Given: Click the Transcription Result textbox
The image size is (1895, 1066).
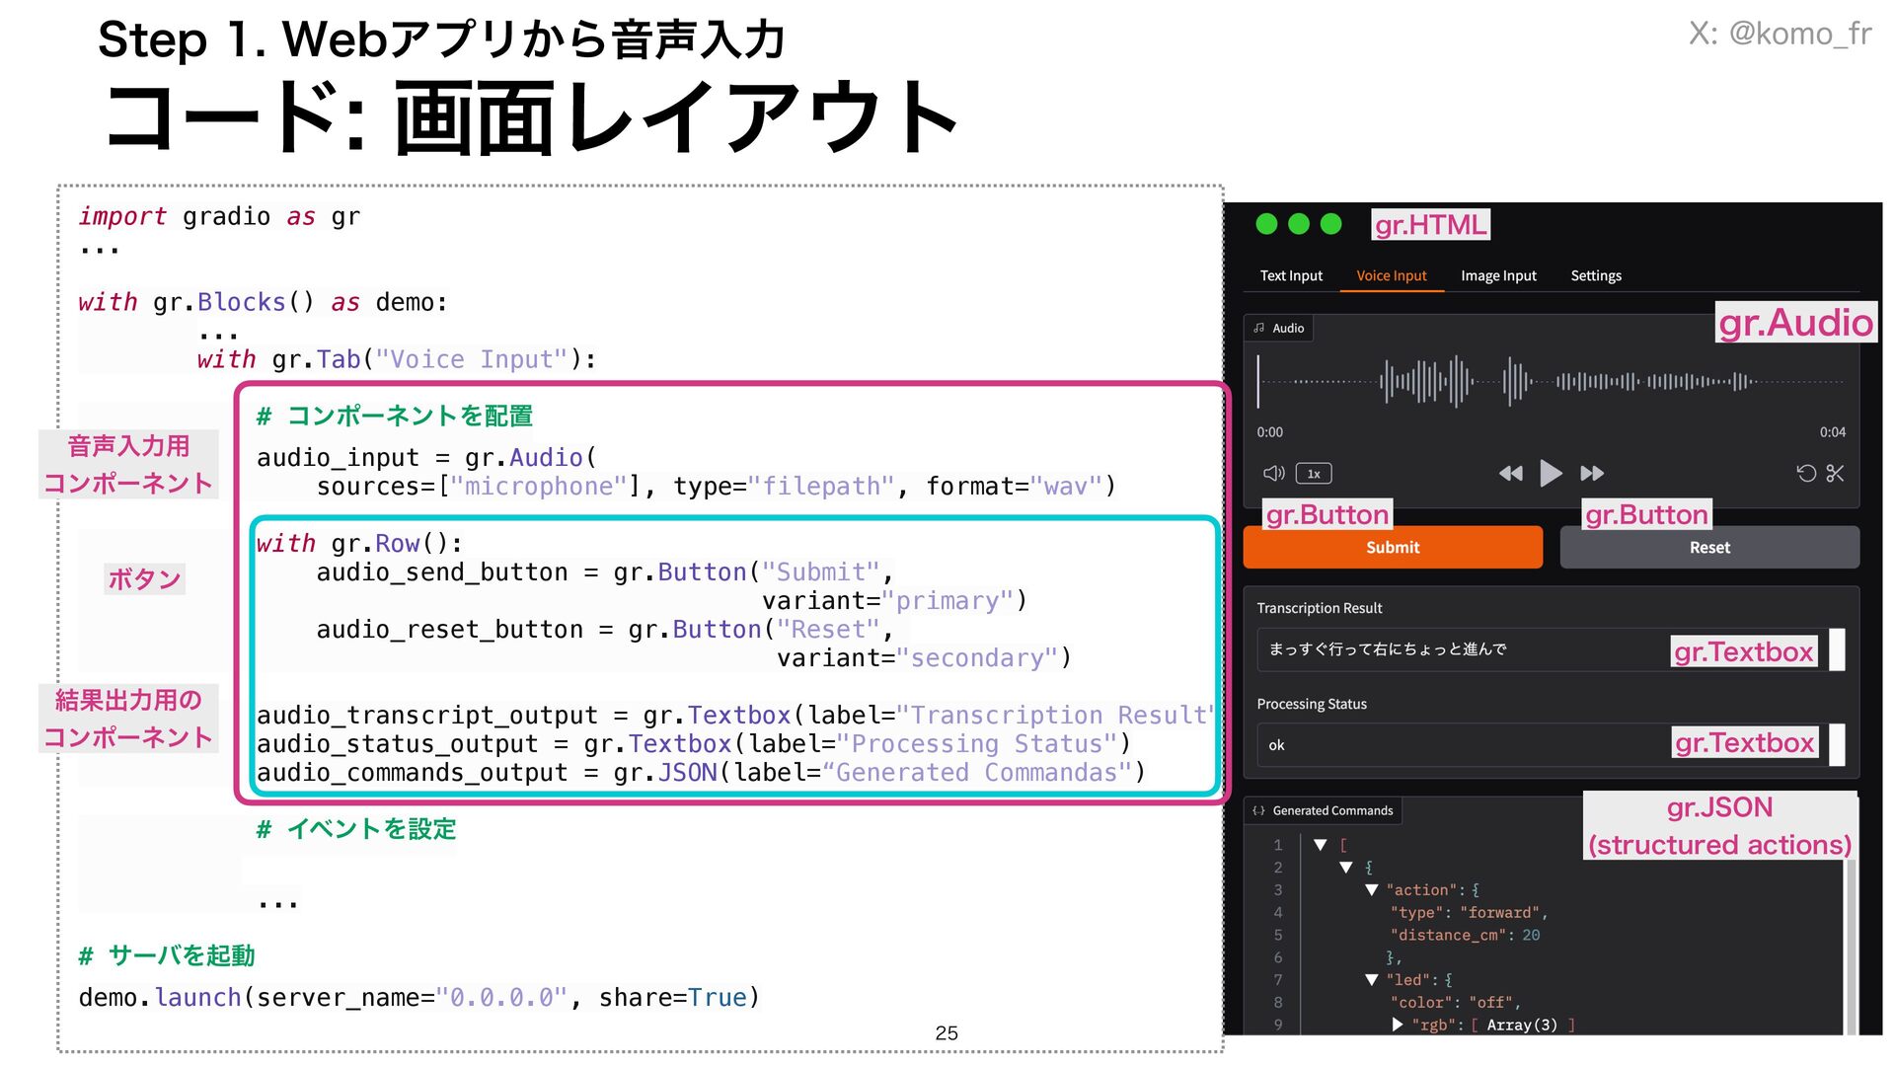Looking at the screenshot, I should pyautogui.click(x=1461, y=649).
